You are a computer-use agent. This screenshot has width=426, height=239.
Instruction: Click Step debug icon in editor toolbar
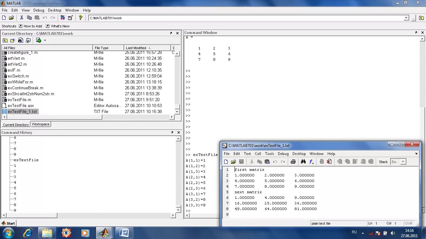(340, 162)
